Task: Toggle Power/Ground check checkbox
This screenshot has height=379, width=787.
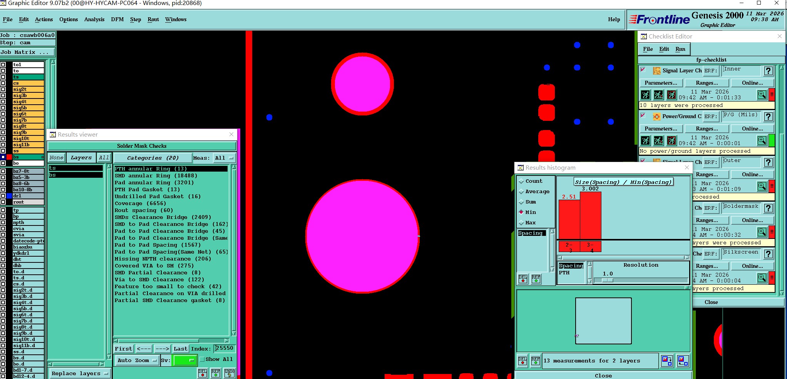Action: (x=643, y=115)
